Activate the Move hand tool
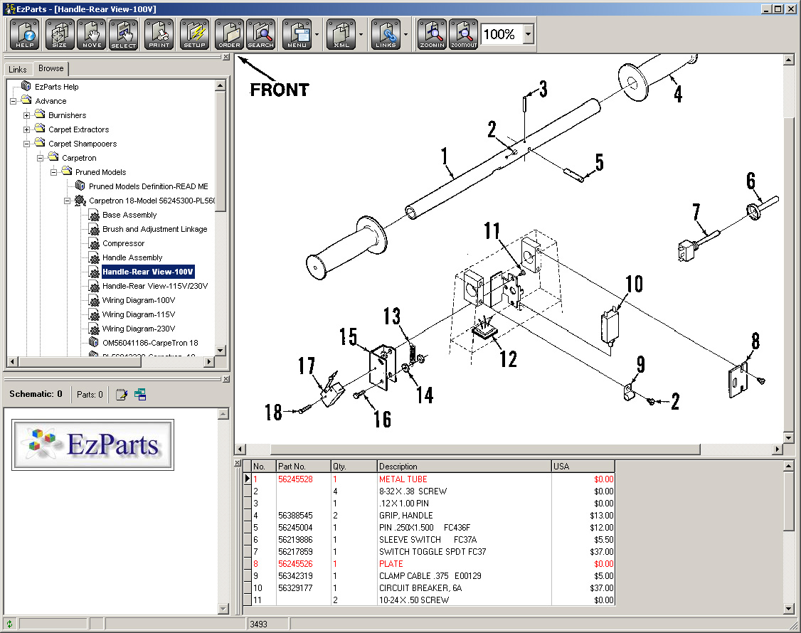The height and width of the screenshot is (633, 801). tap(92, 34)
